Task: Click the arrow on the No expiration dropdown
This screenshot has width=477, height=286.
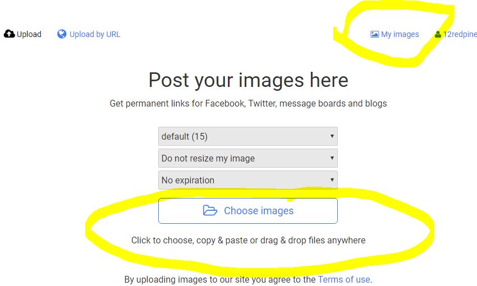Action: [332, 180]
